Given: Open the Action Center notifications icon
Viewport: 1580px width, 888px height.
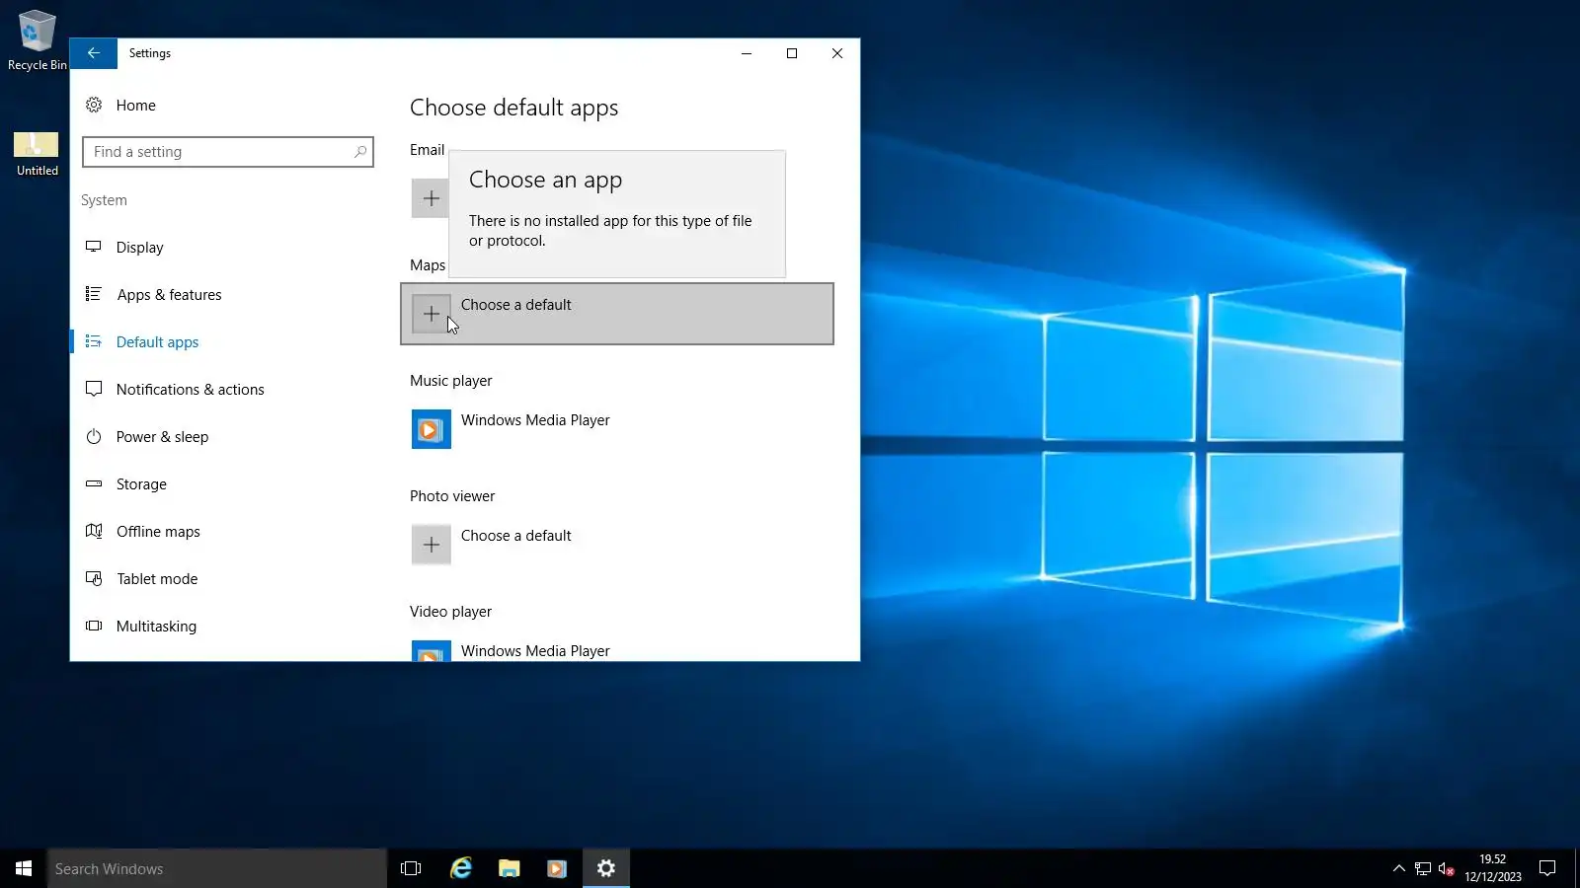Looking at the screenshot, I should coord(1547,868).
